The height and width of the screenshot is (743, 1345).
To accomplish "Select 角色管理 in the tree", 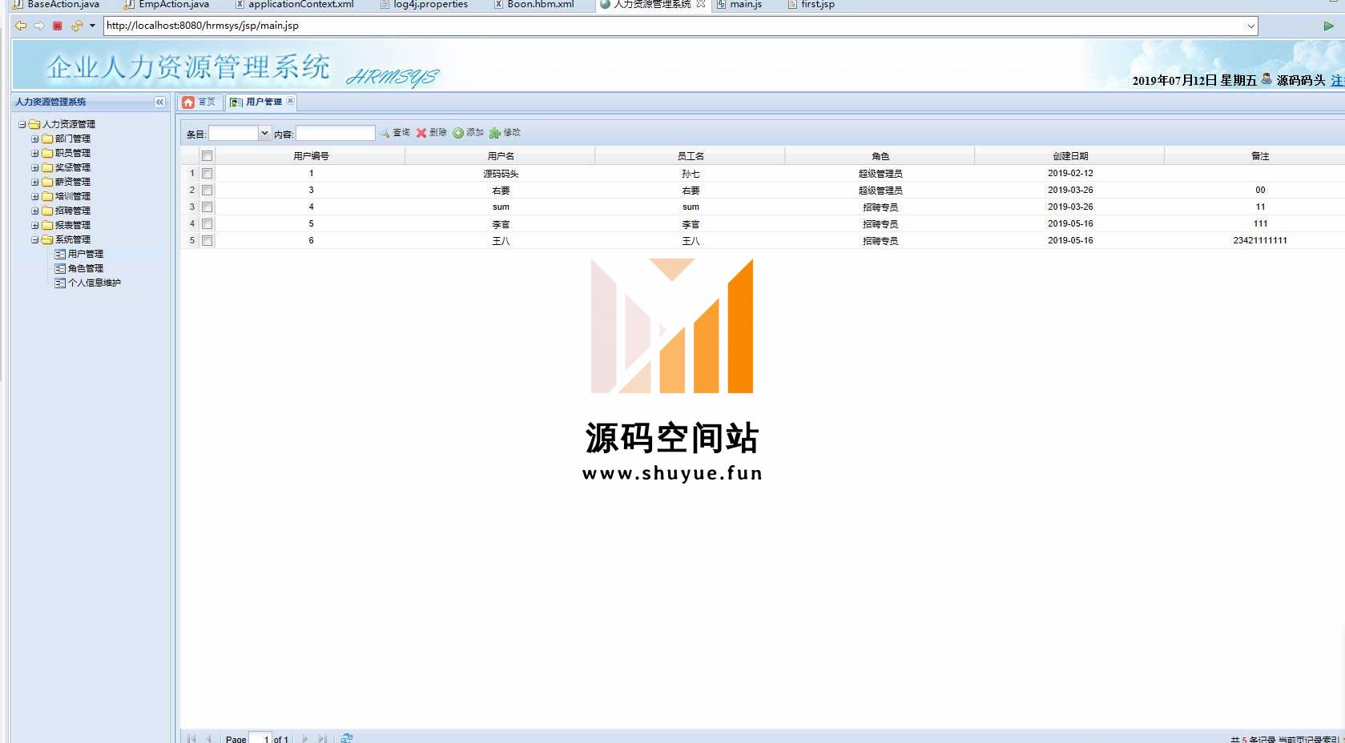I will pyautogui.click(x=86, y=268).
